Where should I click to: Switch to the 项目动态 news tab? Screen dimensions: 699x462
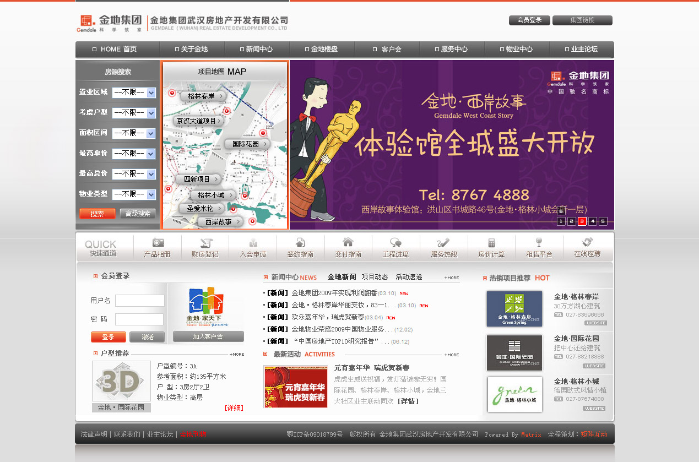pyautogui.click(x=375, y=277)
